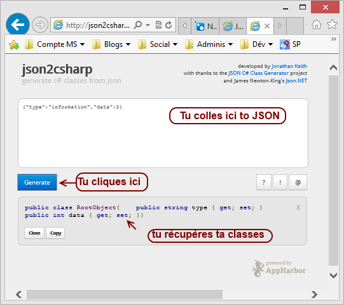
Task: Click the search magnifier in address bar
Action: click(x=138, y=25)
